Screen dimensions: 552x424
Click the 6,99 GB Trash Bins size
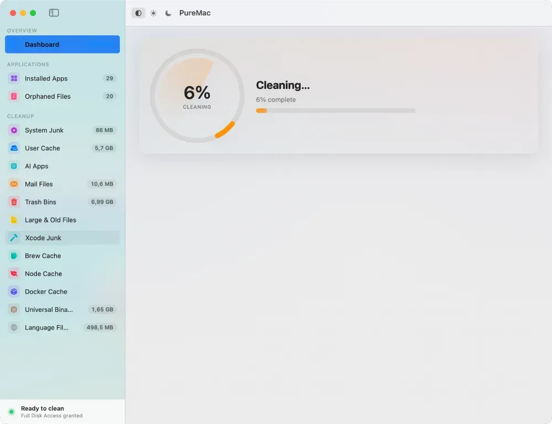click(x=102, y=202)
